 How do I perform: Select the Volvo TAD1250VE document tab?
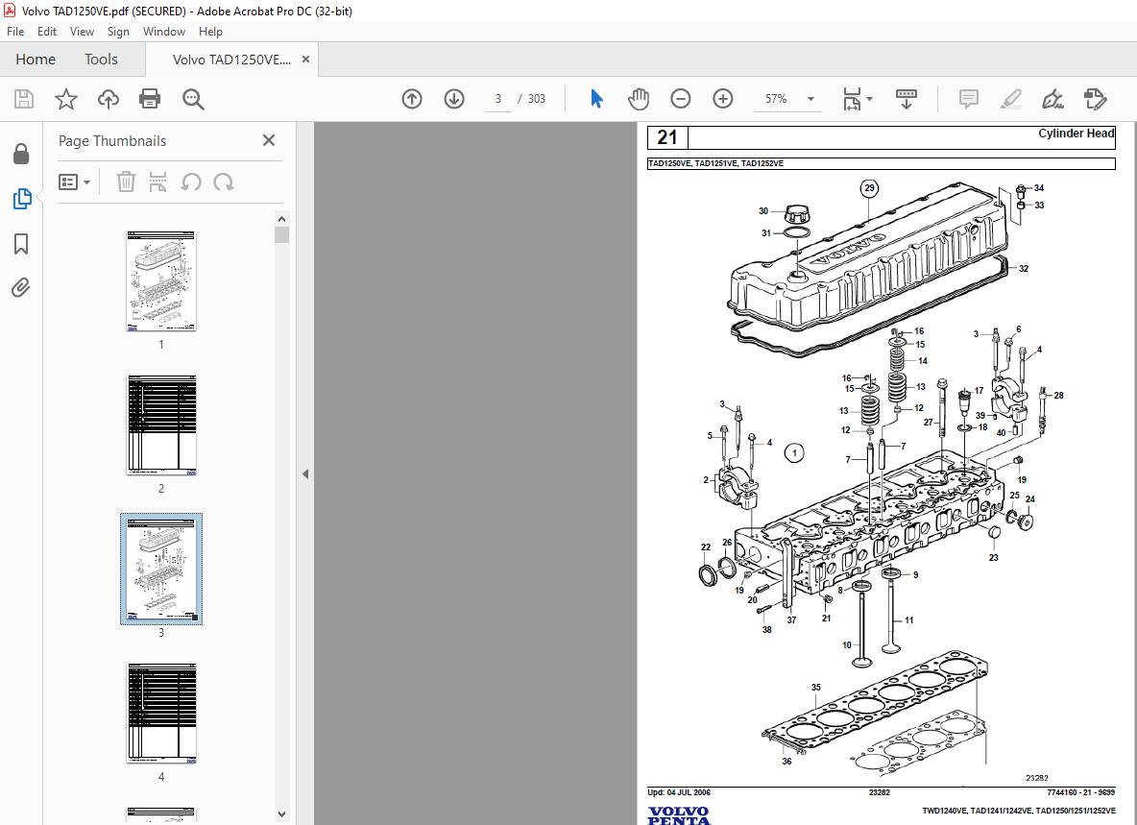(x=231, y=60)
